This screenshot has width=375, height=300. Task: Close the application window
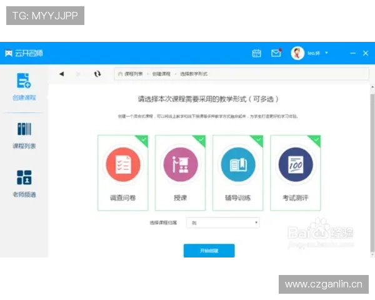click(366, 53)
